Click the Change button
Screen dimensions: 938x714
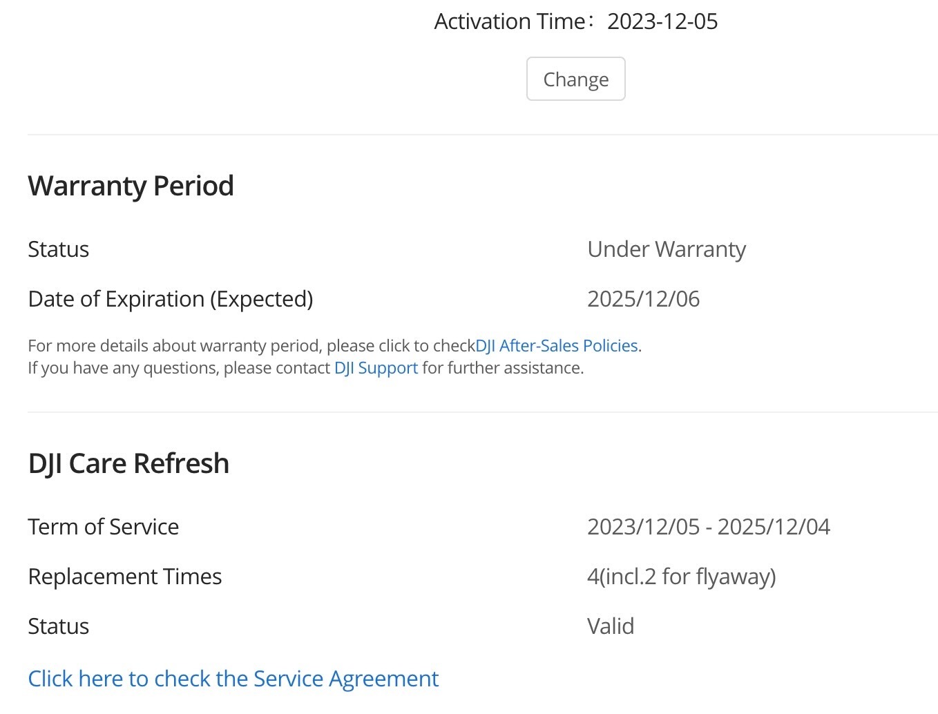[575, 79]
